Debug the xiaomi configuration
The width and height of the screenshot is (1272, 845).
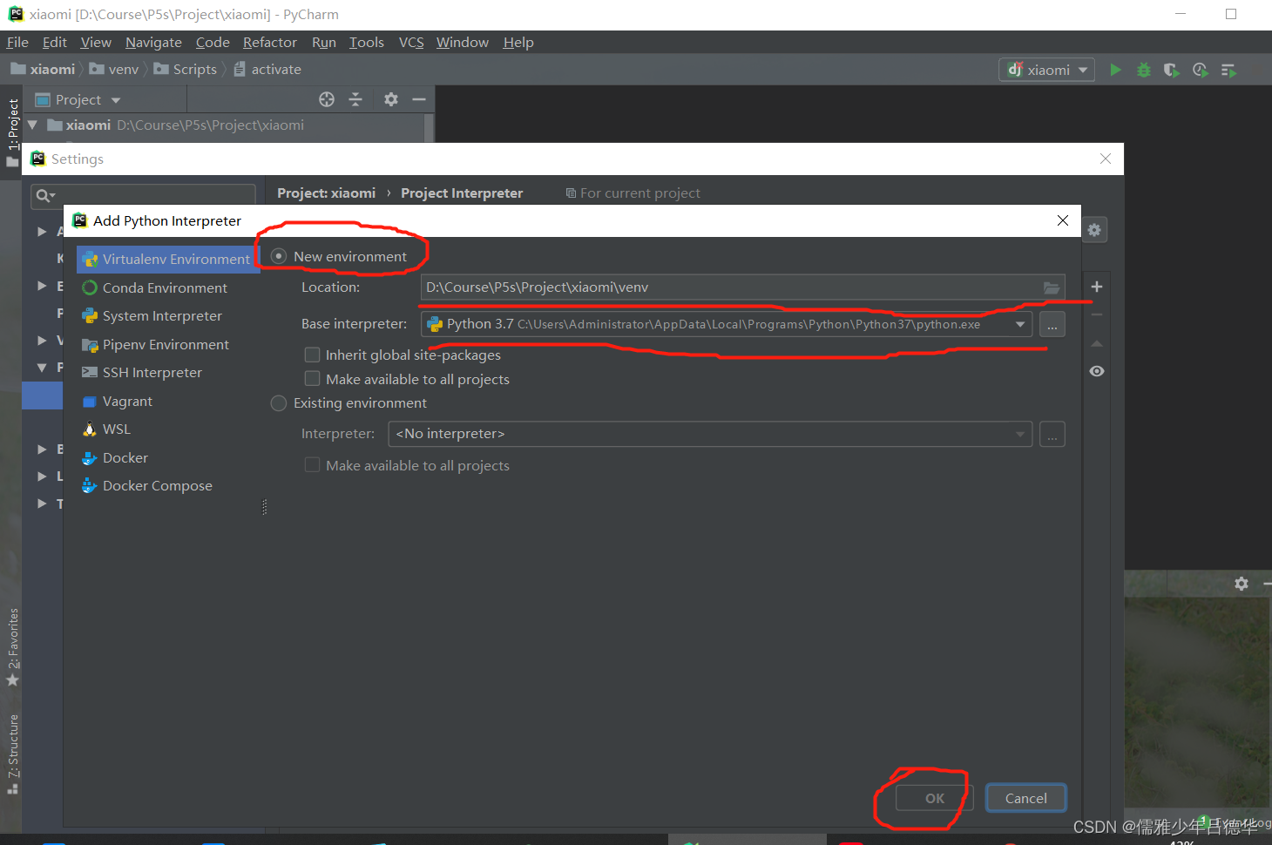[x=1144, y=70]
